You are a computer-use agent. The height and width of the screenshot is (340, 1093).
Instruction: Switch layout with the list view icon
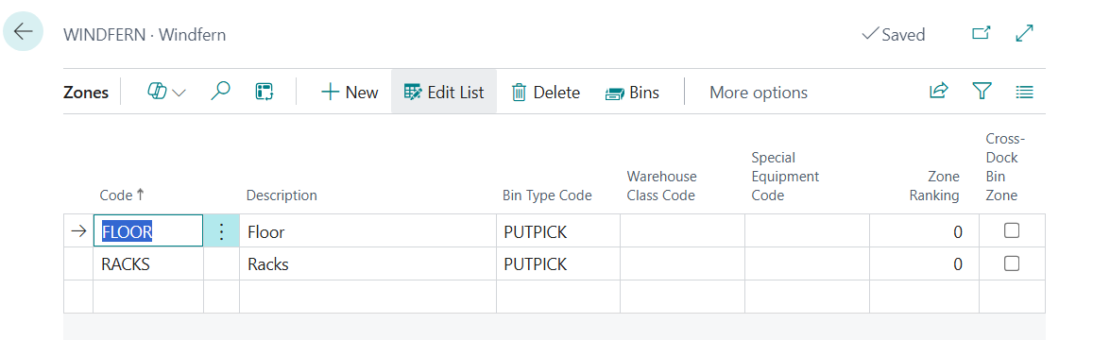click(1025, 92)
